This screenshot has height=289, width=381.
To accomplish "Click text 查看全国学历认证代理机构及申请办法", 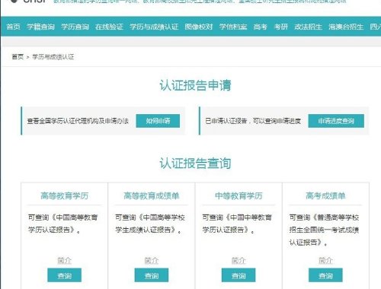I will coord(78,121).
